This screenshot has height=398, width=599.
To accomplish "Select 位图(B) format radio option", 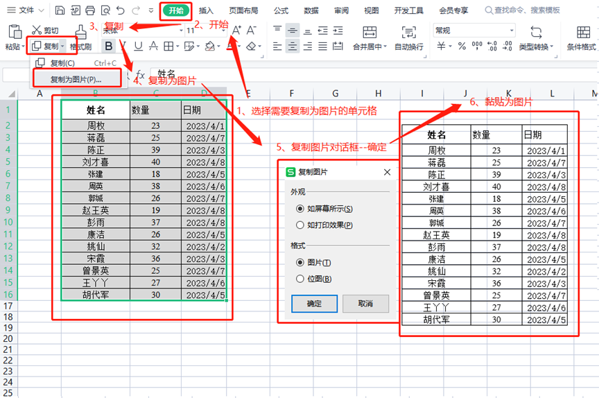I will pyautogui.click(x=314, y=279).
